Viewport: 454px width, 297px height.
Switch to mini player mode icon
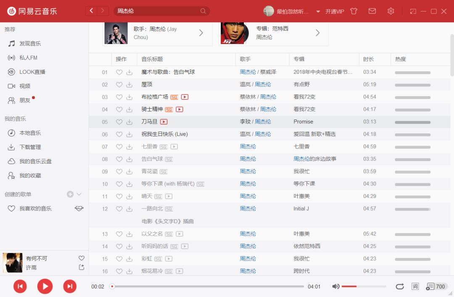413,11
